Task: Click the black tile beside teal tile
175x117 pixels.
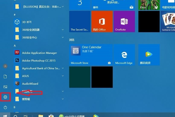Action: point(102,77)
